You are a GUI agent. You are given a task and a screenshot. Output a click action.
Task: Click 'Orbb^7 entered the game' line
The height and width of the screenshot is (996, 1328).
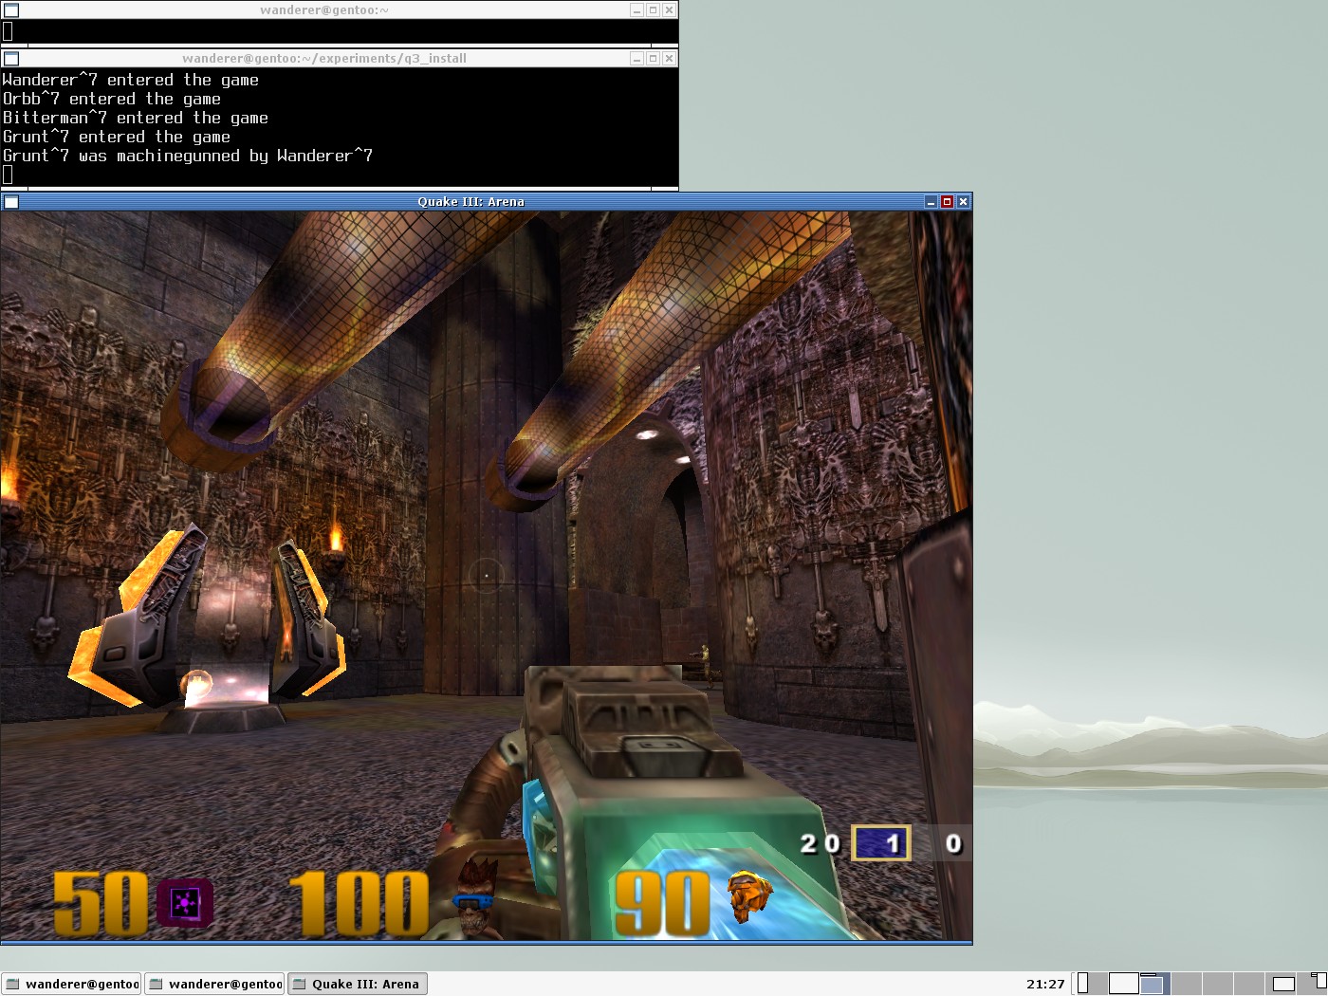pyautogui.click(x=111, y=99)
